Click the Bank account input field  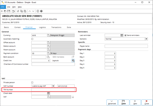click(x=39, y=57)
